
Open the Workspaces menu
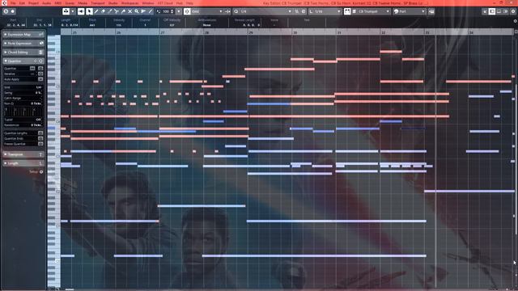[129, 3]
